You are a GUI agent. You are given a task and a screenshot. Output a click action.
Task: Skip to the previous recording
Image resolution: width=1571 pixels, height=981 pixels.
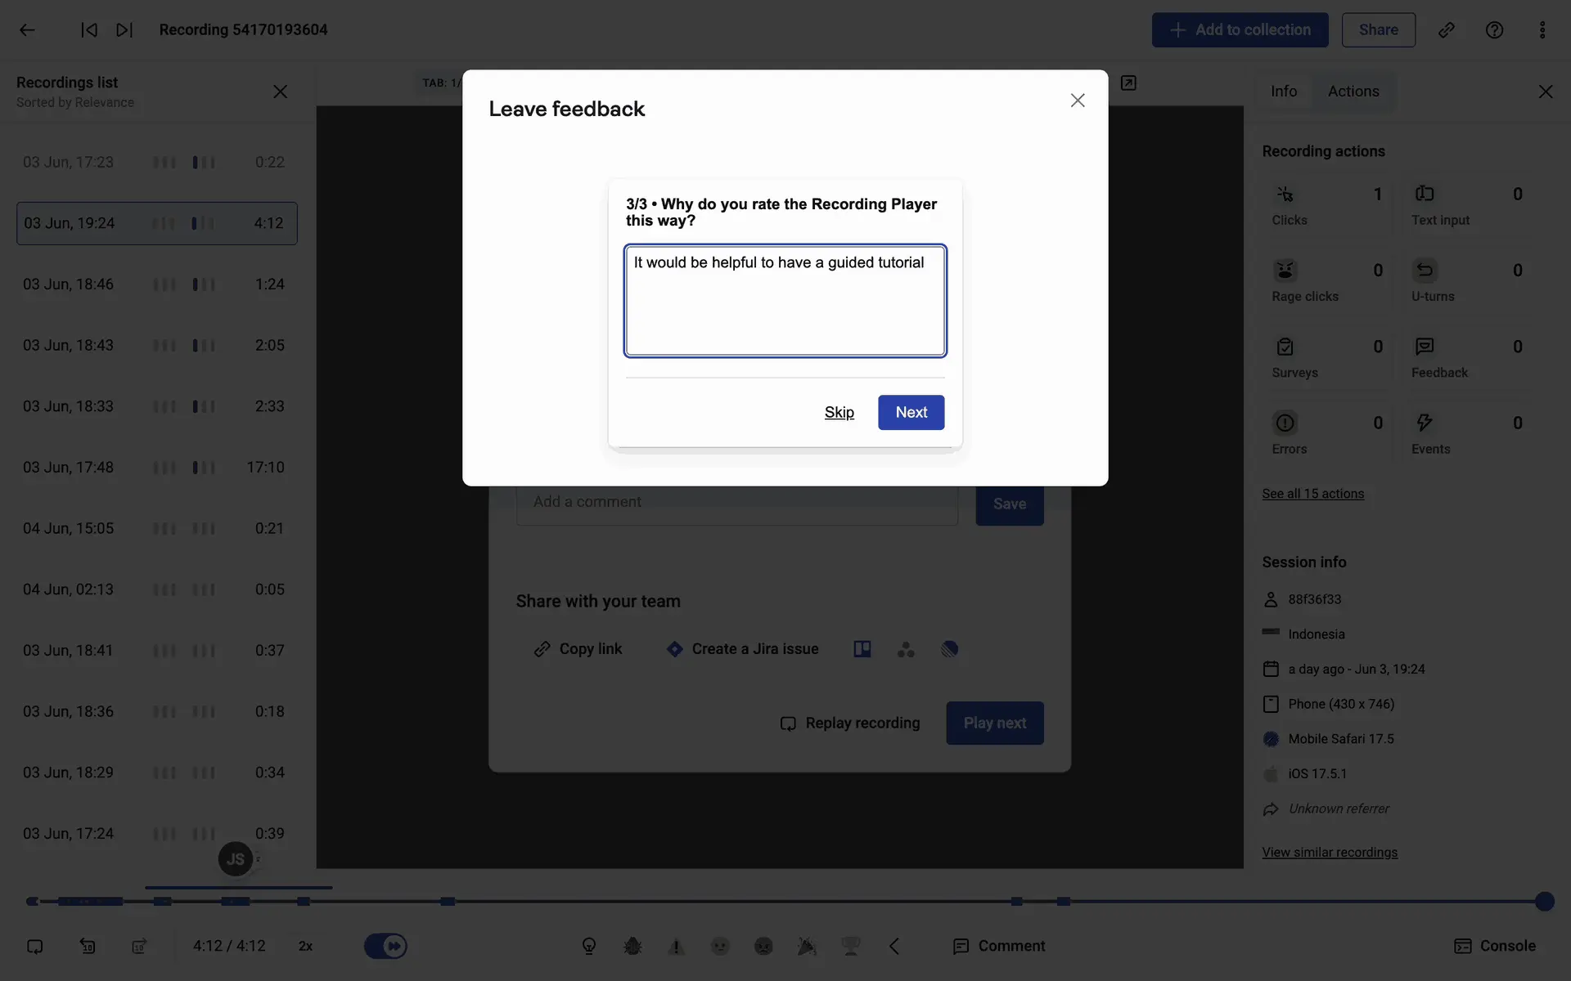point(89,30)
